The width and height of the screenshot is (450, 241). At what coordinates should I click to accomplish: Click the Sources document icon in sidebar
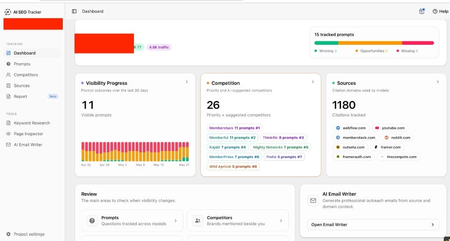tap(8, 86)
